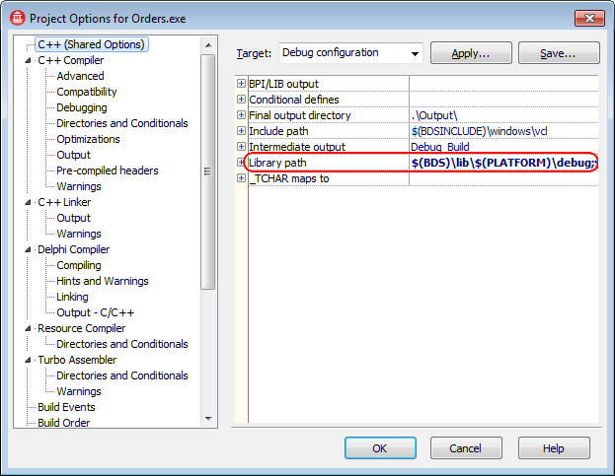The height and width of the screenshot is (476, 615).
Task: Click the Save... button
Action: (559, 53)
